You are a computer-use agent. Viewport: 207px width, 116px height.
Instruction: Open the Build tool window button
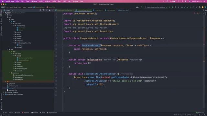point(42,113)
